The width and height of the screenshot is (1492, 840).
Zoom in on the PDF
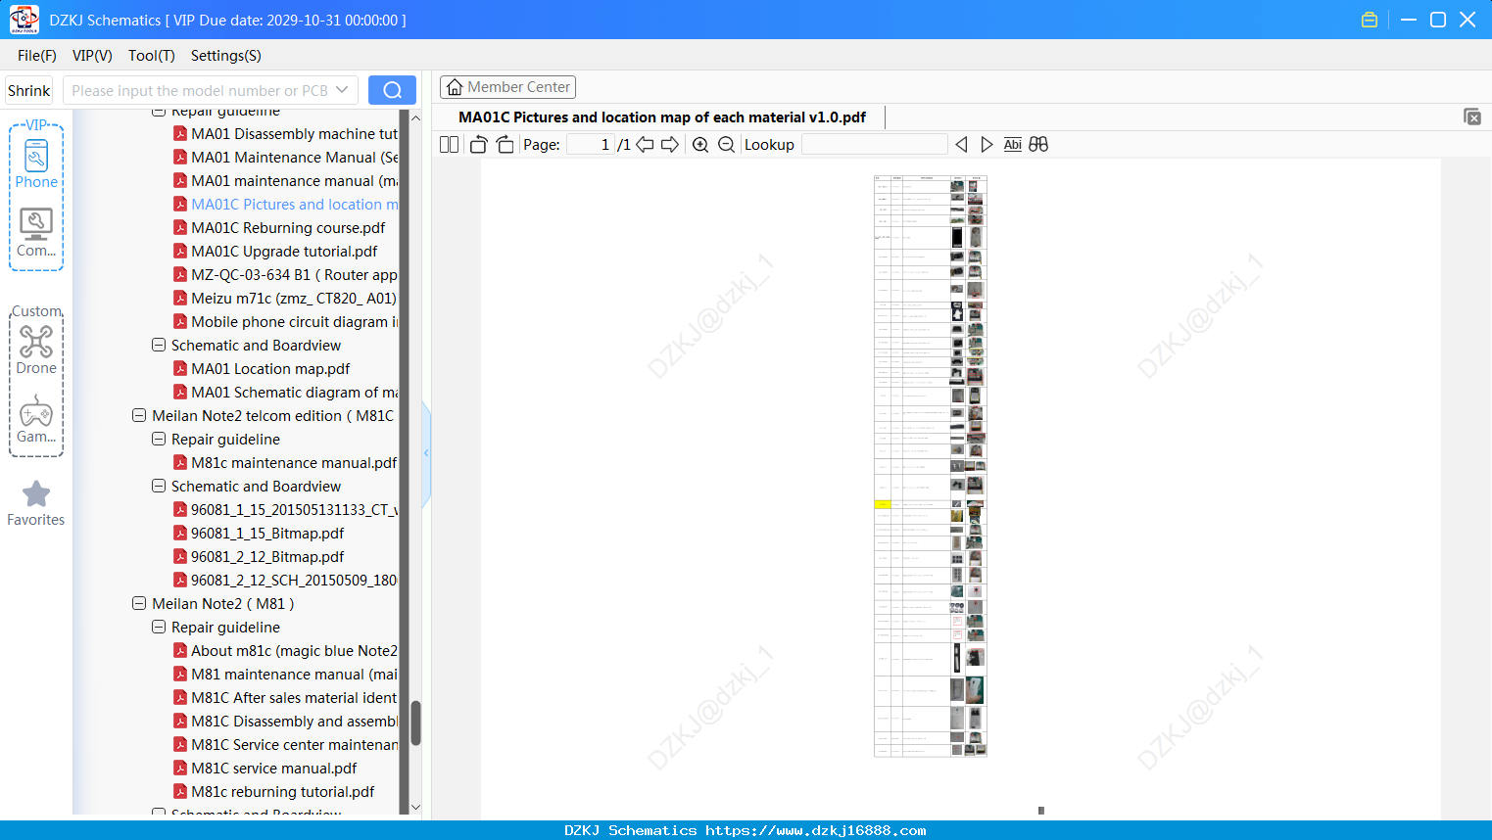click(700, 145)
